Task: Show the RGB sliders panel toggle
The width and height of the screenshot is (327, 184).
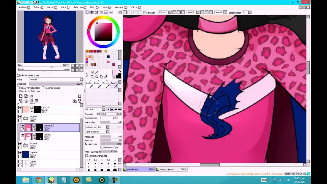Action: click(x=92, y=13)
